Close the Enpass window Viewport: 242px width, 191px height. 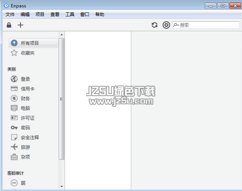pos(235,6)
